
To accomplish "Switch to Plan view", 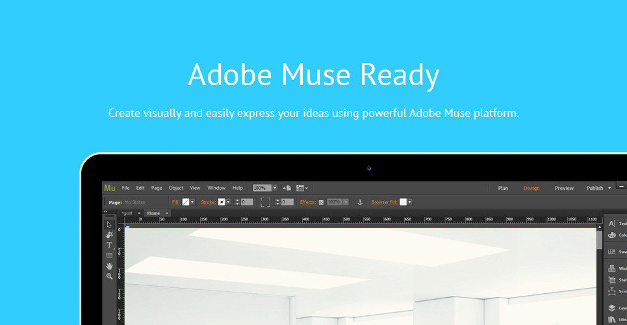I will [x=503, y=188].
